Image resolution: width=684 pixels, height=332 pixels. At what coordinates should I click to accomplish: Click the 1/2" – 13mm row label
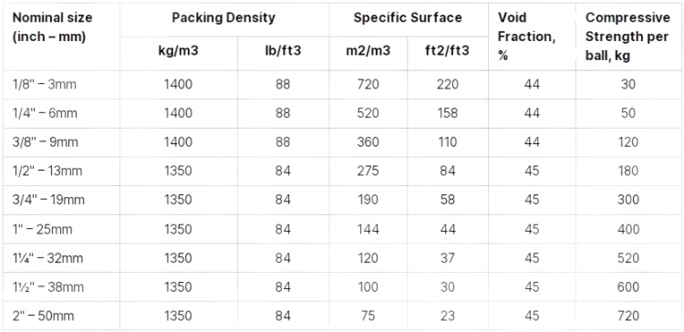pos(47,171)
